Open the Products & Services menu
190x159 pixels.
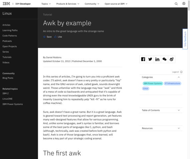[x=68, y=4]
